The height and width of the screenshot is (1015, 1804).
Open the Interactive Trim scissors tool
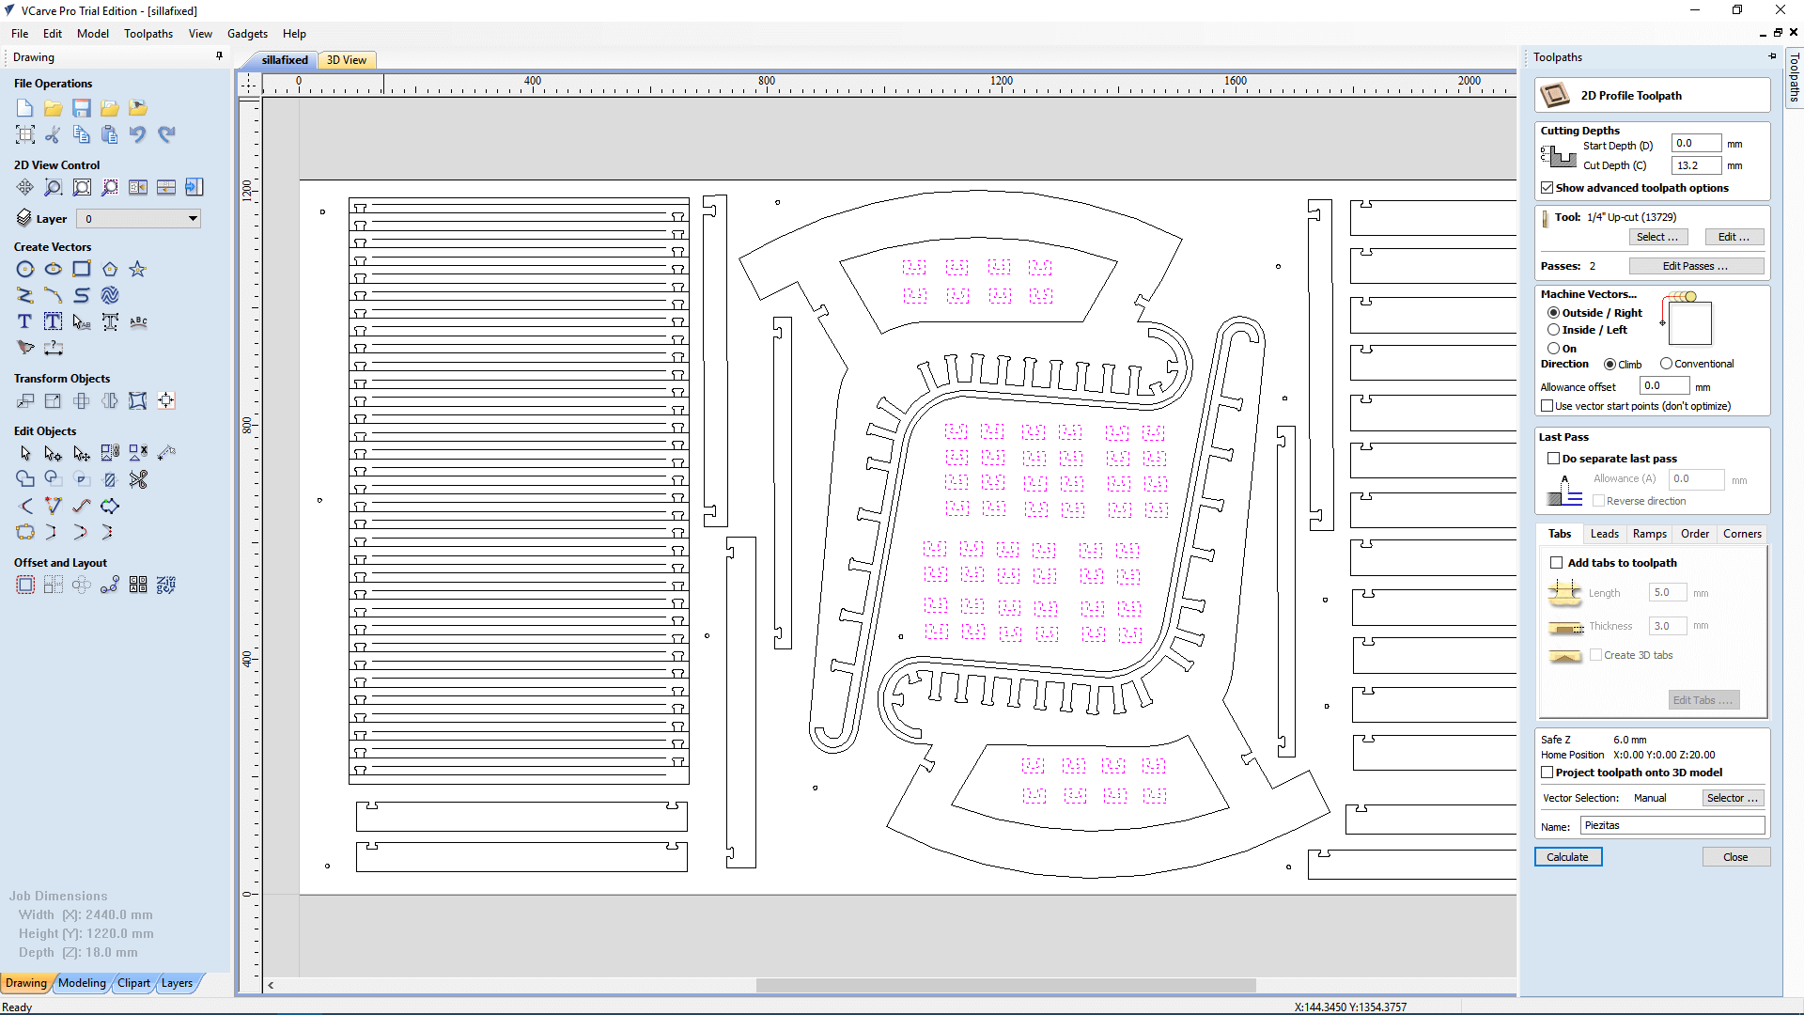coord(138,479)
